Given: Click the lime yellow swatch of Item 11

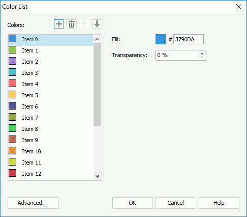Looking at the screenshot, I should point(13,162).
